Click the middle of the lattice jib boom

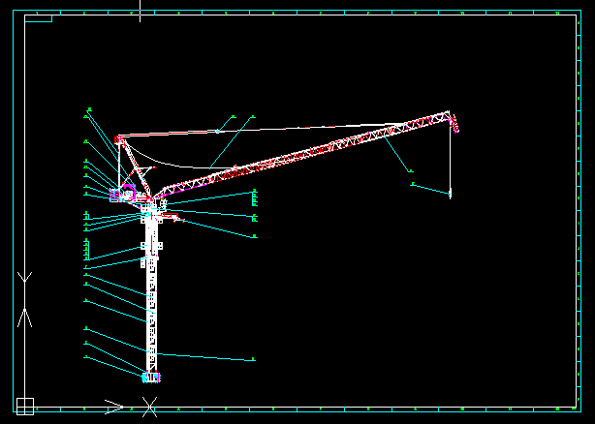[x=310, y=155]
